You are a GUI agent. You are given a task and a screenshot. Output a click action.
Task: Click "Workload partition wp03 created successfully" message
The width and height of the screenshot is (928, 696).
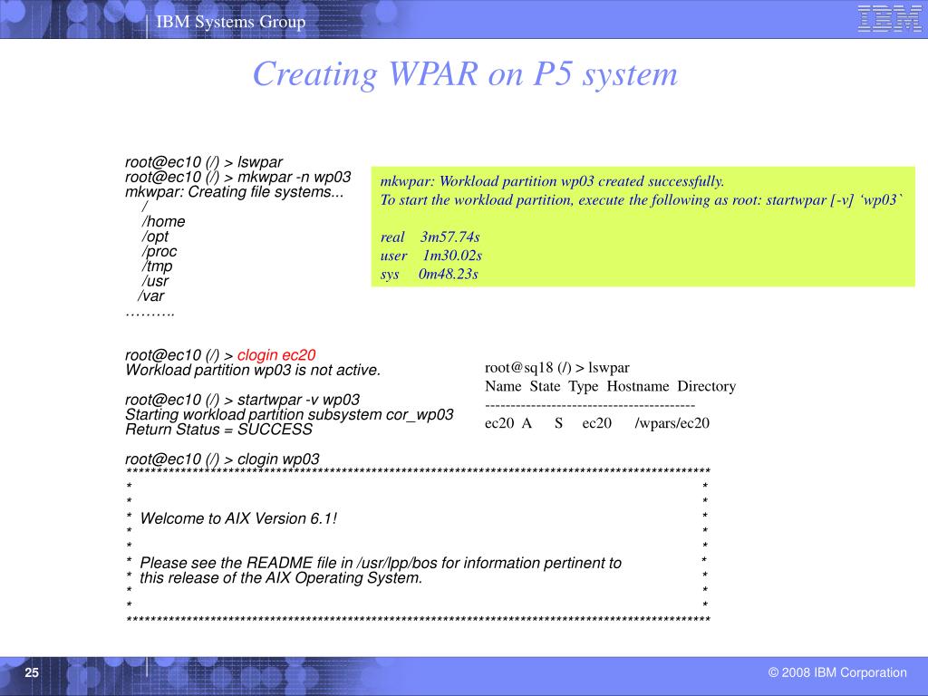(552, 181)
